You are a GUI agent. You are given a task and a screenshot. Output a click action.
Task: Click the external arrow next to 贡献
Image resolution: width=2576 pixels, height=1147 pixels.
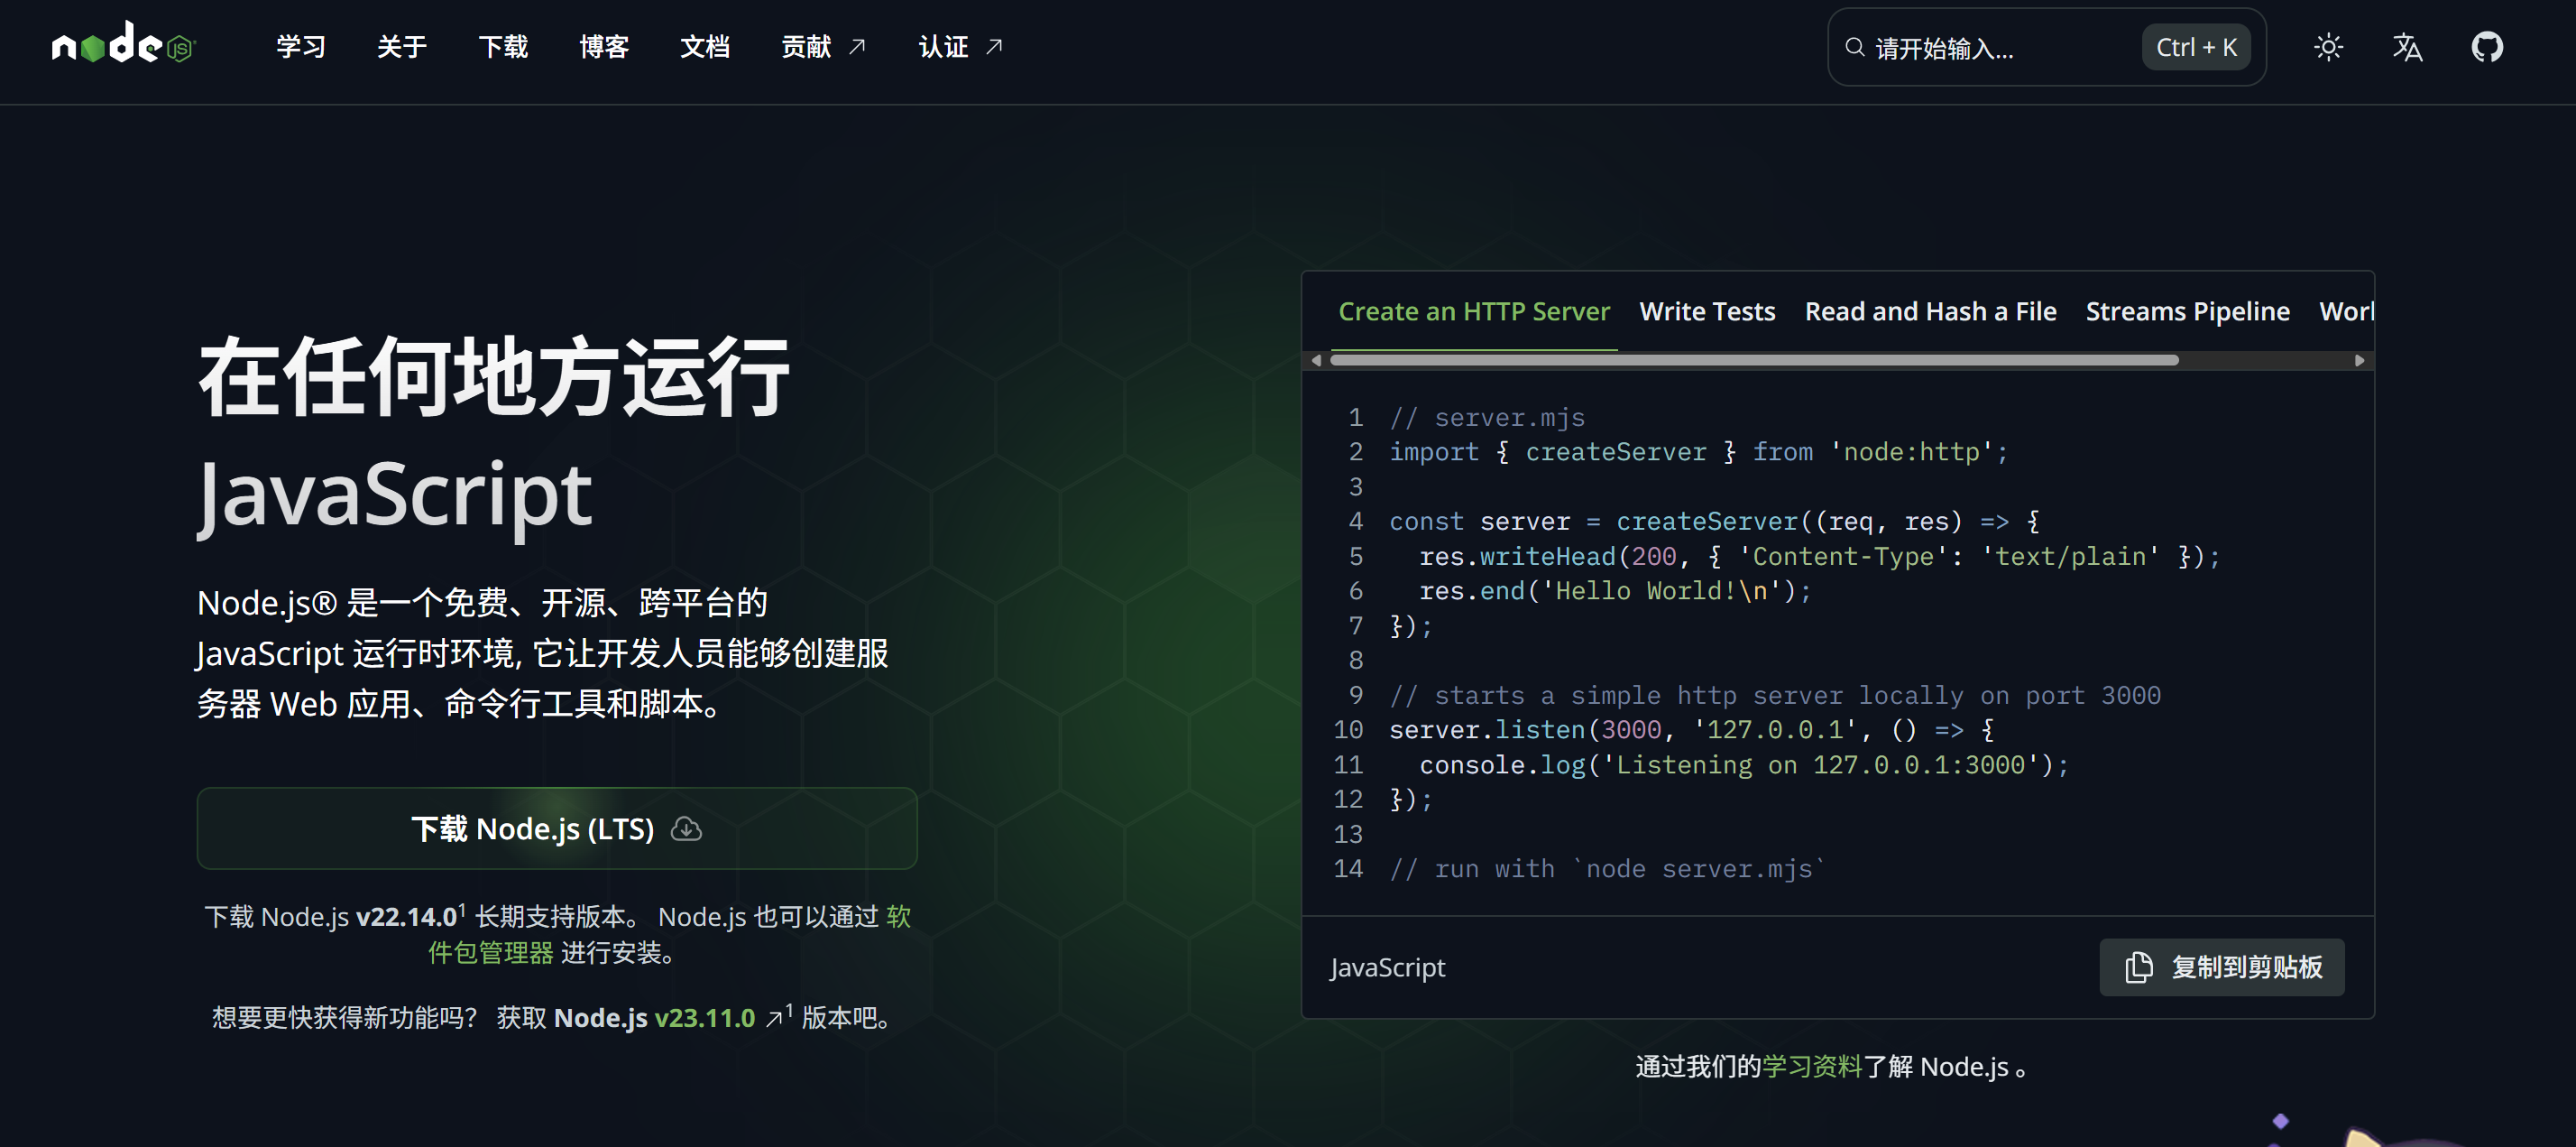pos(857,47)
